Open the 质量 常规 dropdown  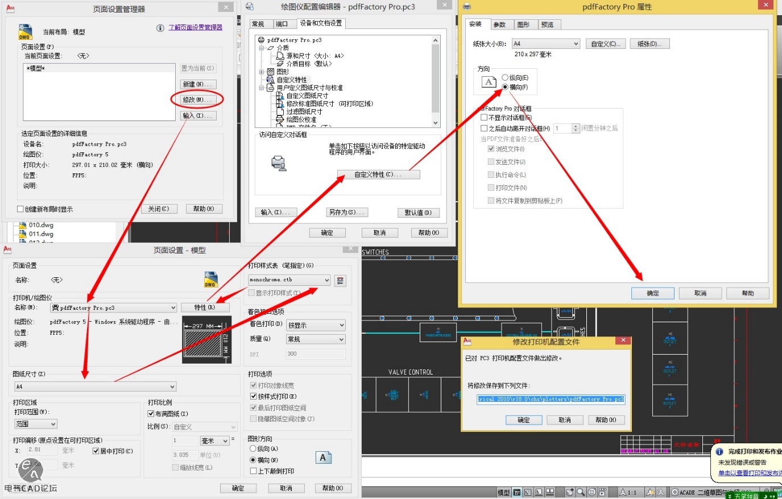[316, 339]
